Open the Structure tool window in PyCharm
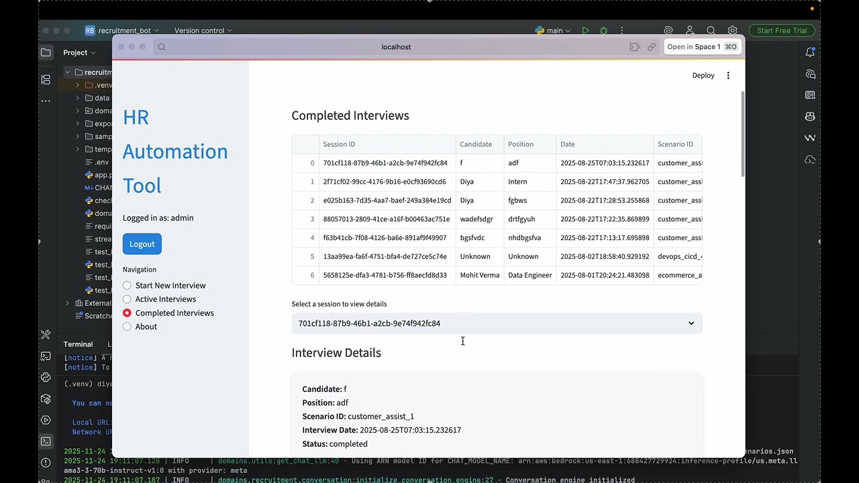 pyautogui.click(x=46, y=80)
